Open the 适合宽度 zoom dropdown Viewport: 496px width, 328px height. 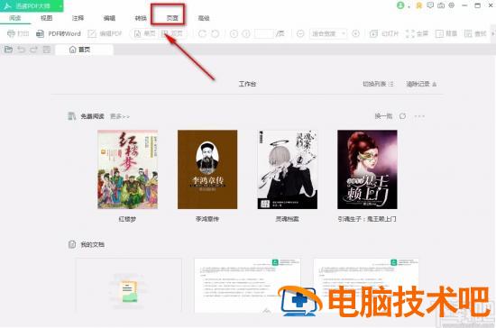(328, 33)
